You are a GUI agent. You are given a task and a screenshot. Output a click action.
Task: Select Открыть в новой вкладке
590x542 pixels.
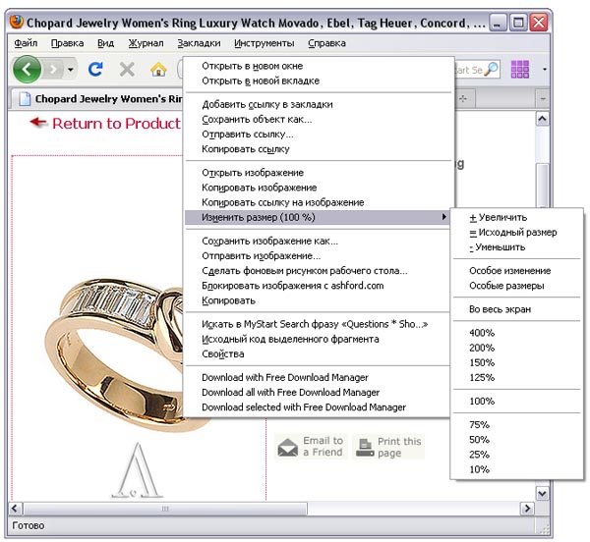pos(319,81)
